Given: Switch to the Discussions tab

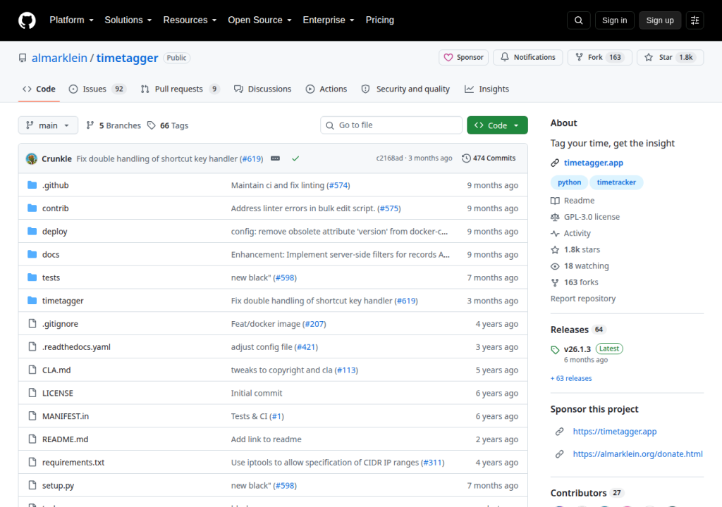Looking at the screenshot, I should click(x=262, y=89).
